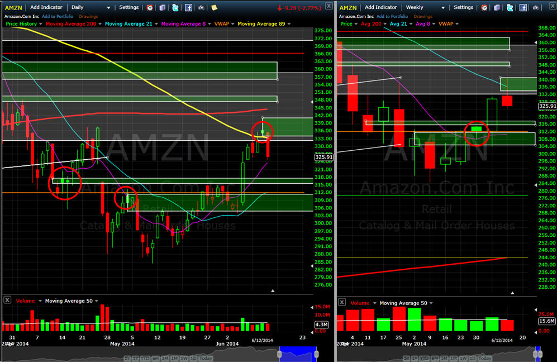The image size is (557, 362).
Task: Open the yellow sticky note icon
Action: 214,7
